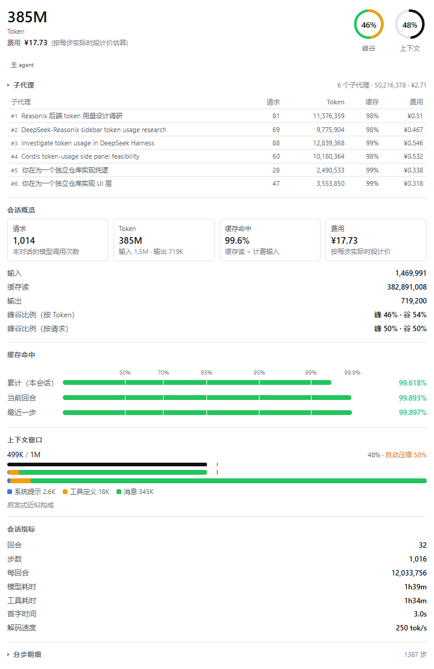Click the 工具耗时 value 1h34m
Screen dimensions: 434x669
click(415, 601)
